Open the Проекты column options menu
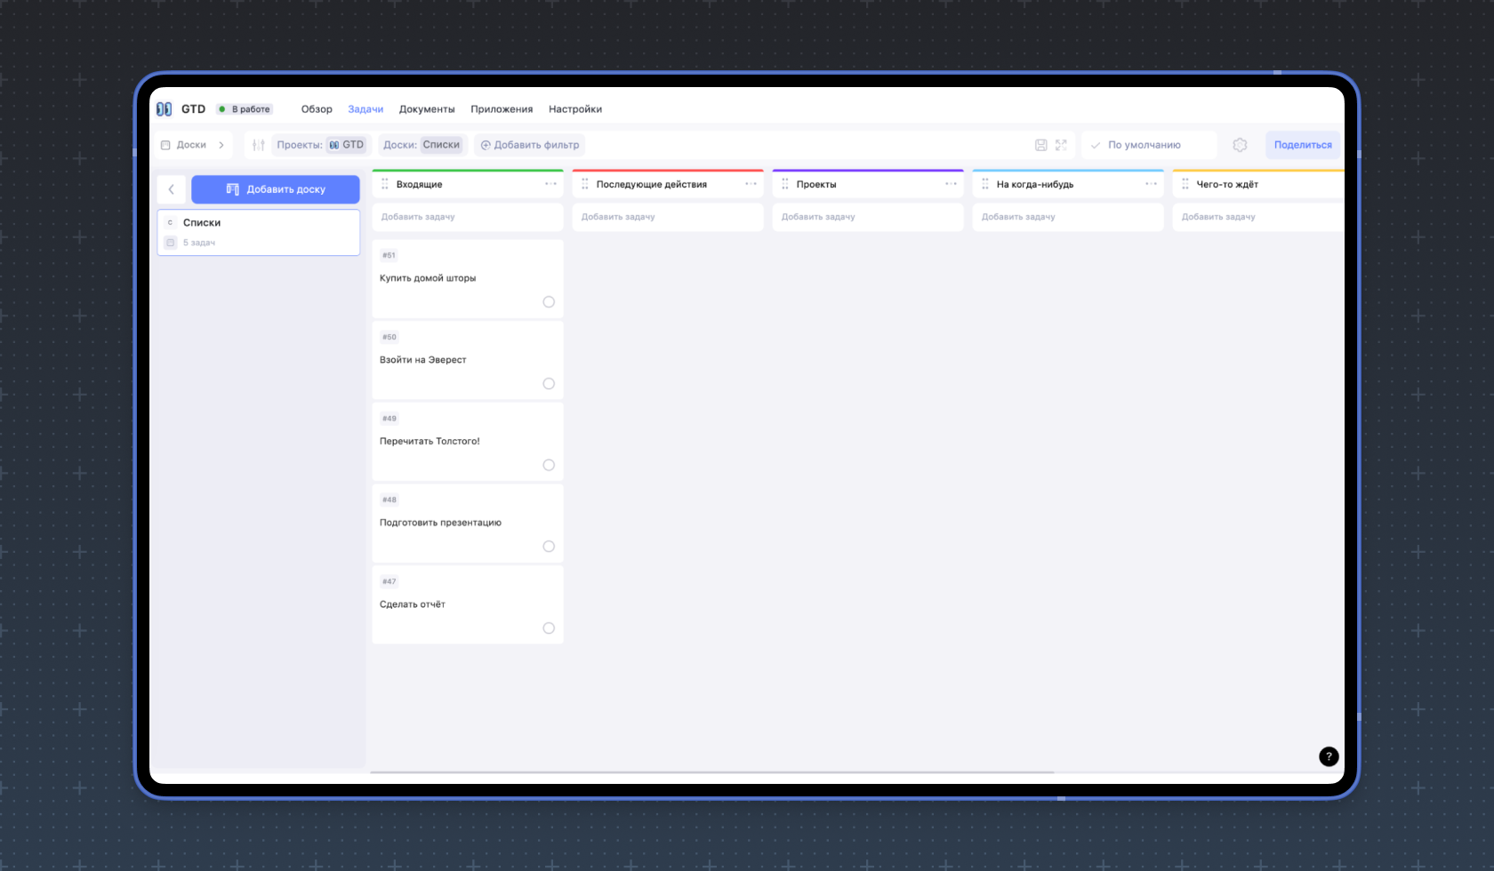 (x=951, y=184)
